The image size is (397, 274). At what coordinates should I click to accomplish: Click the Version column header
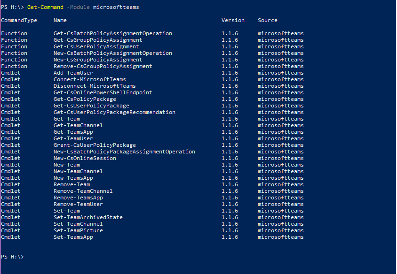tap(233, 20)
